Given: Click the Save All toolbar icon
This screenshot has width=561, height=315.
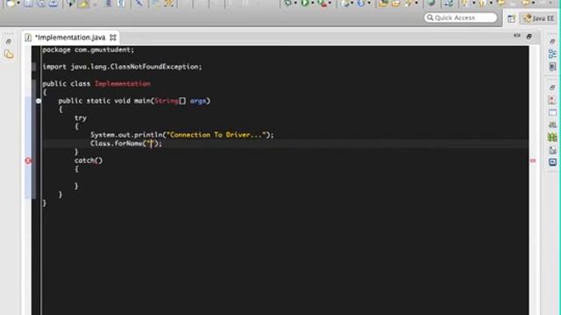Looking at the screenshot, I should pyautogui.click(x=41, y=3).
